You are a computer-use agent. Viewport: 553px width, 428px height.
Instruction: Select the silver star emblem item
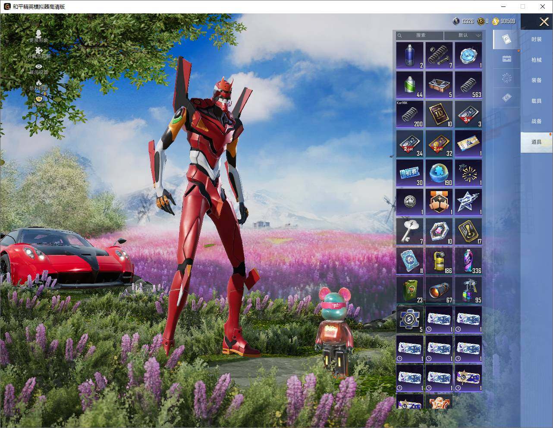click(468, 202)
